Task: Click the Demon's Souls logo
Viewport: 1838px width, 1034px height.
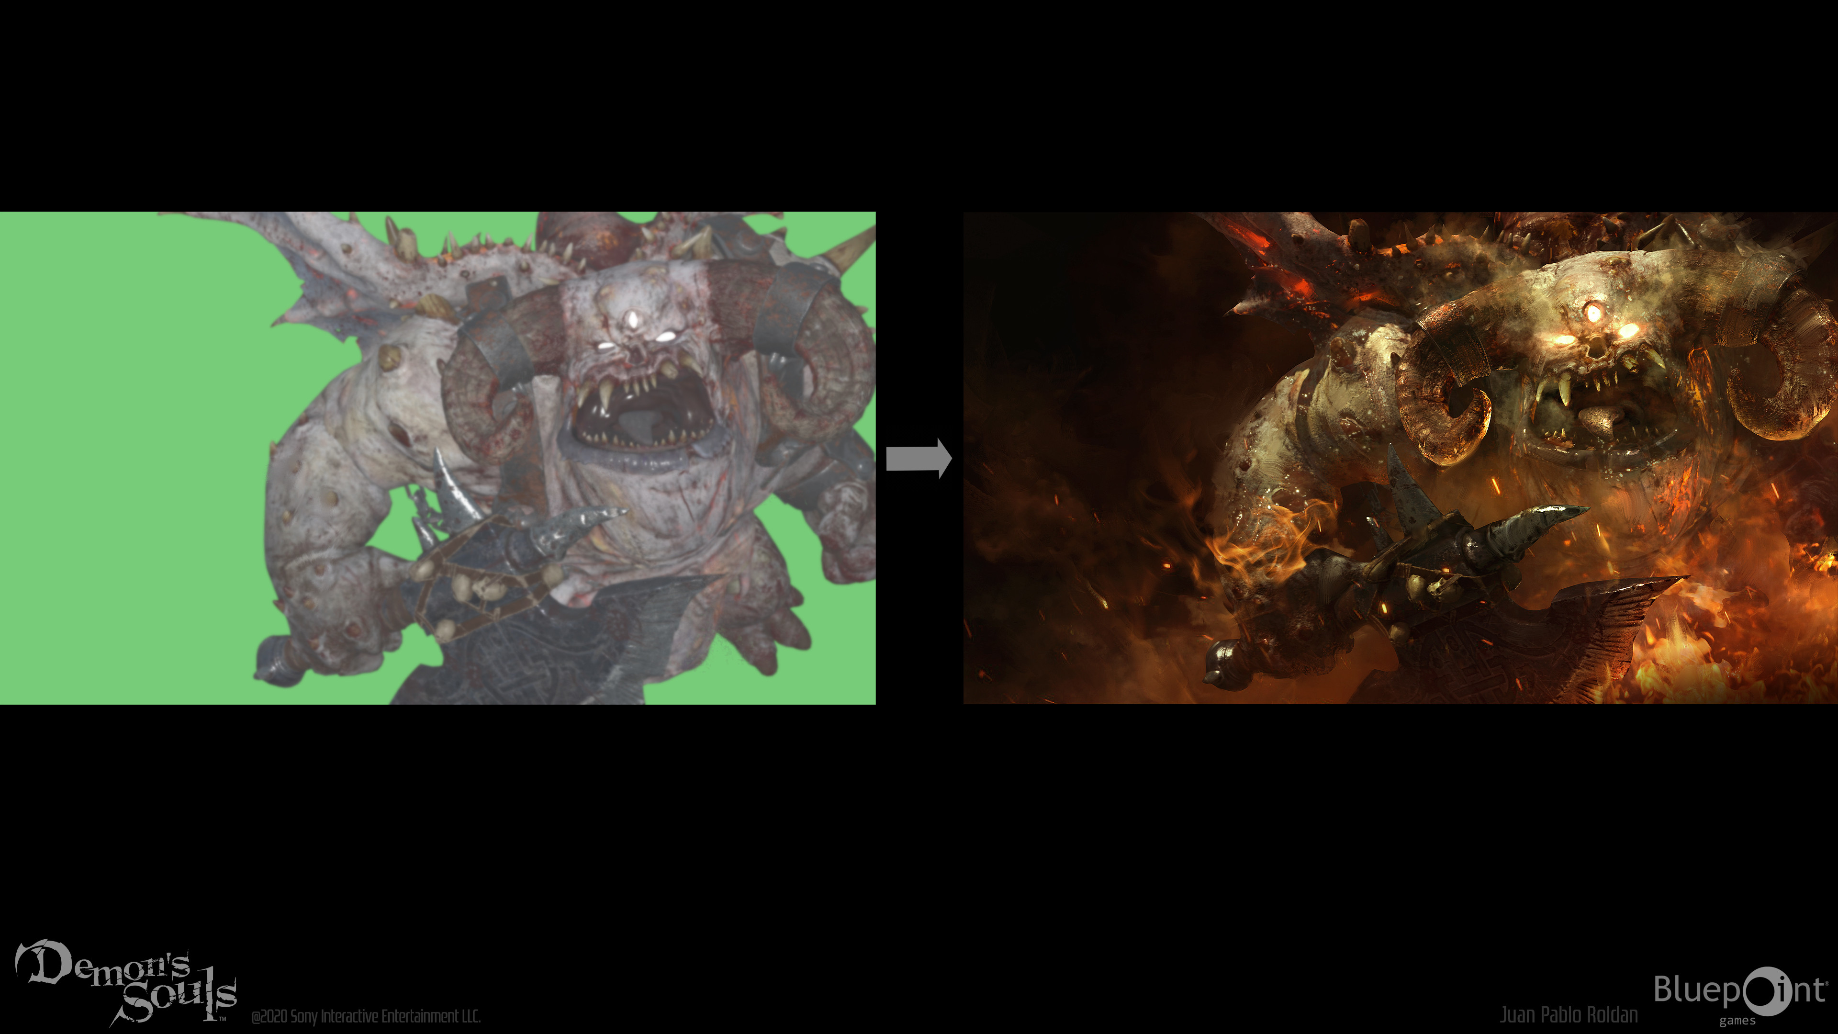Action: [126, 982]
